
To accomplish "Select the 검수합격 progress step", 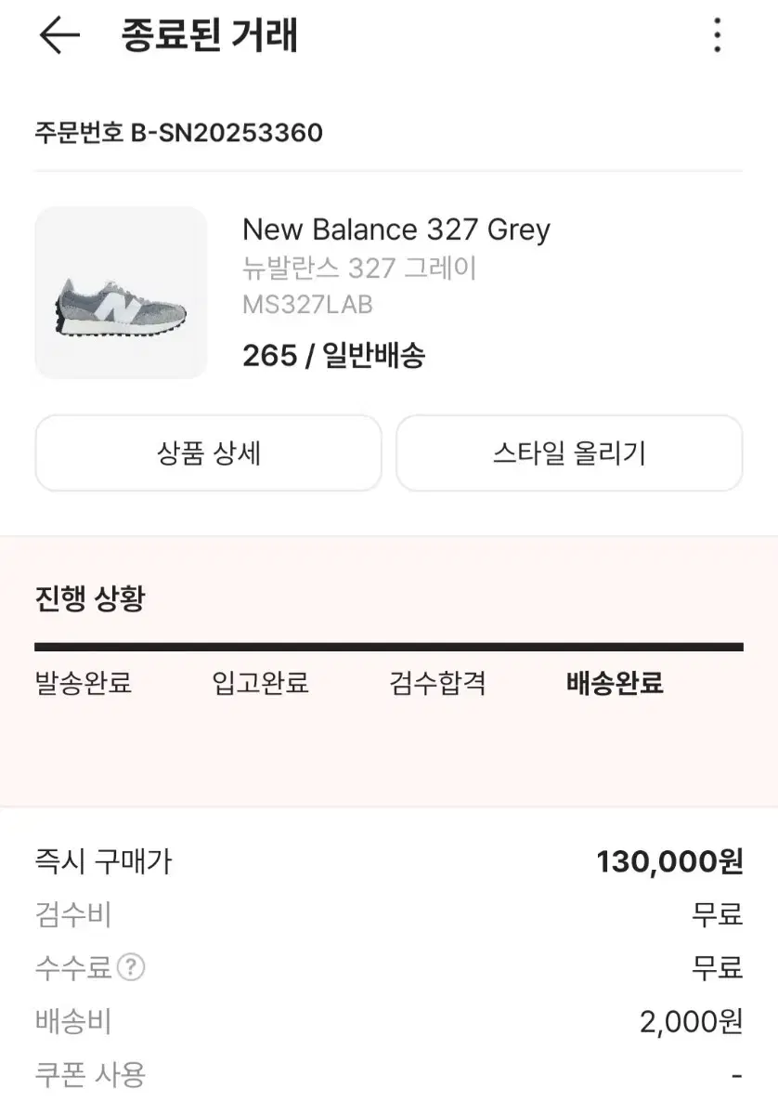I will click(437, 684).
